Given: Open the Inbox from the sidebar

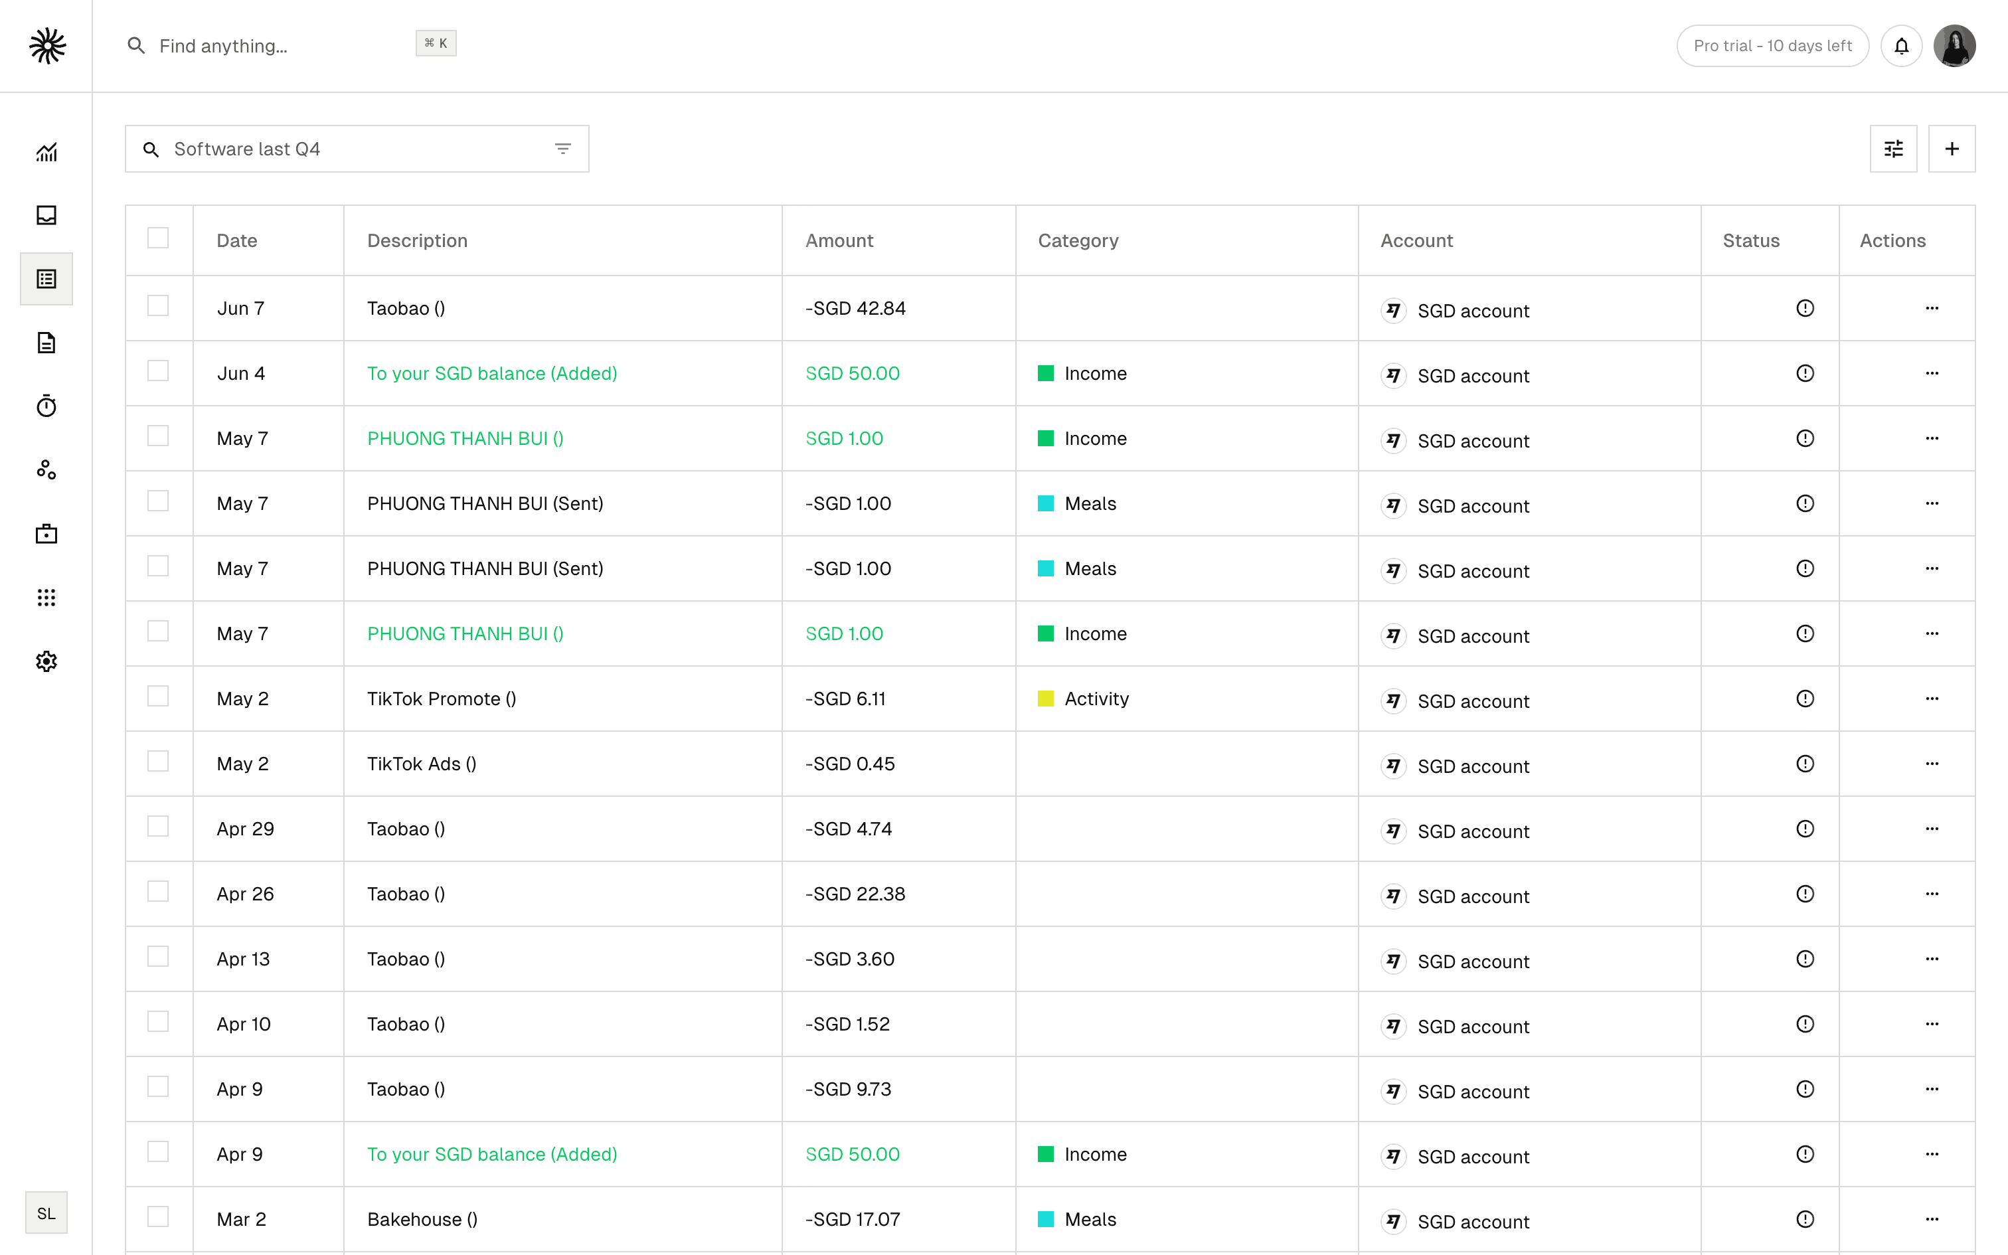Looking at the screenshot, I should 46,215.
